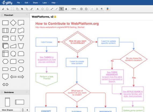Pick the horizontal swimlane shape

click(x=20, y=102)
